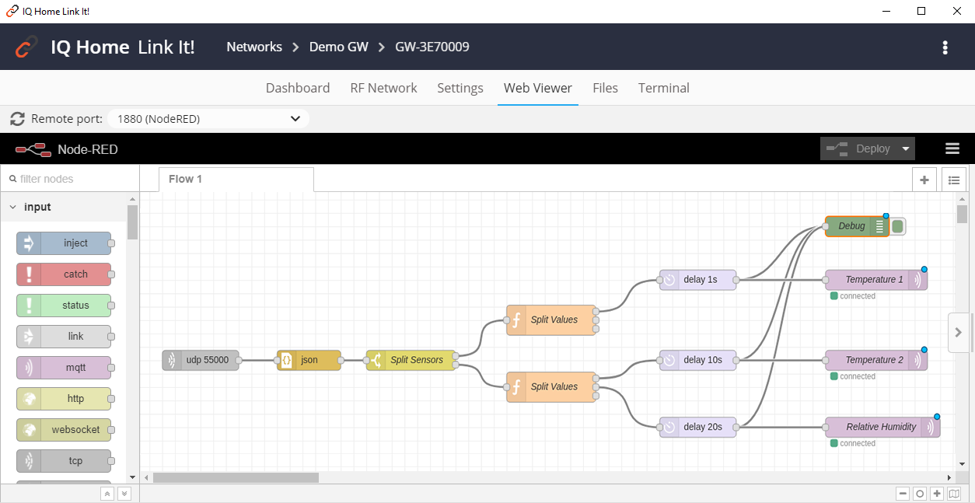Select the Relative Humidity mqtt output node
Viewport: 975px width, 503px height.
click(x=882, y=427)
